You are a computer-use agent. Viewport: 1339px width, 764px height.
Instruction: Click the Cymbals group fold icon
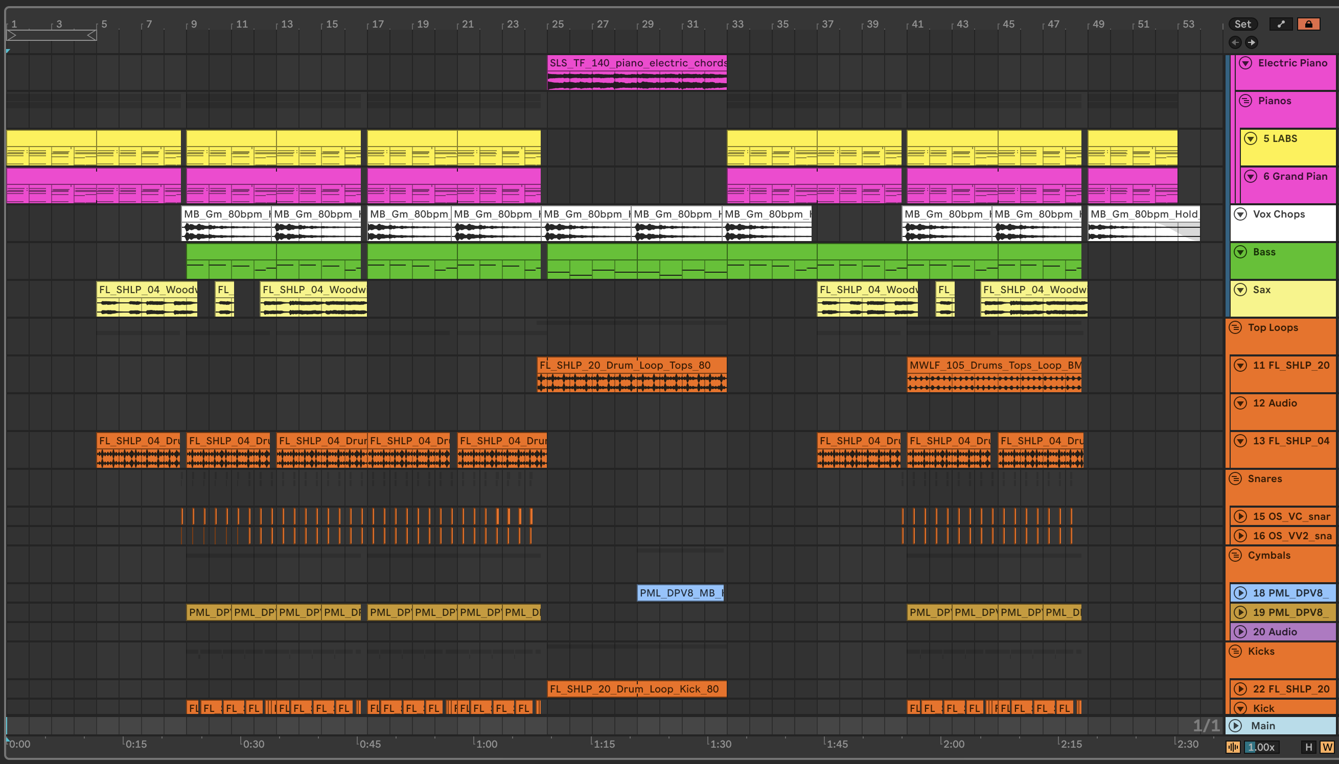[1236, 555]
